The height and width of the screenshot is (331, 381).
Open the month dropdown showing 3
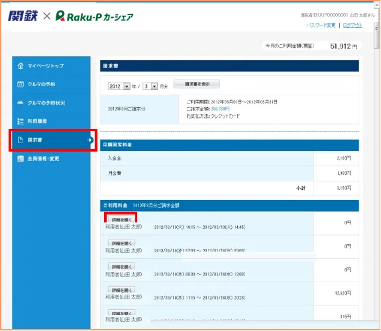tap(150, 86)
